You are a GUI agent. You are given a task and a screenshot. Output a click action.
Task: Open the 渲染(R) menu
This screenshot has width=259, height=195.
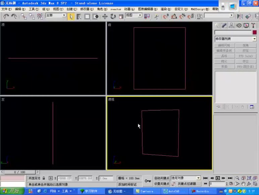[162, 9]
